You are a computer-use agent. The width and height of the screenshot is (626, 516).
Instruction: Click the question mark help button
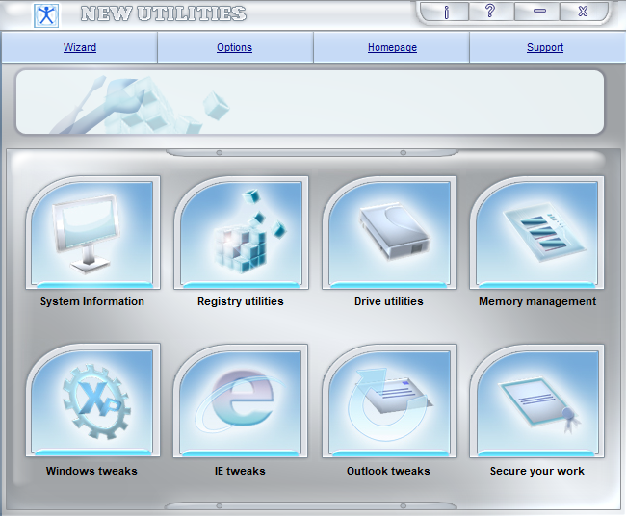[490, 12]
